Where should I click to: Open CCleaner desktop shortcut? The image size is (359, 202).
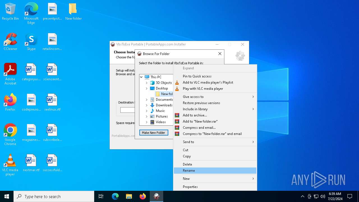coord(10,42)
